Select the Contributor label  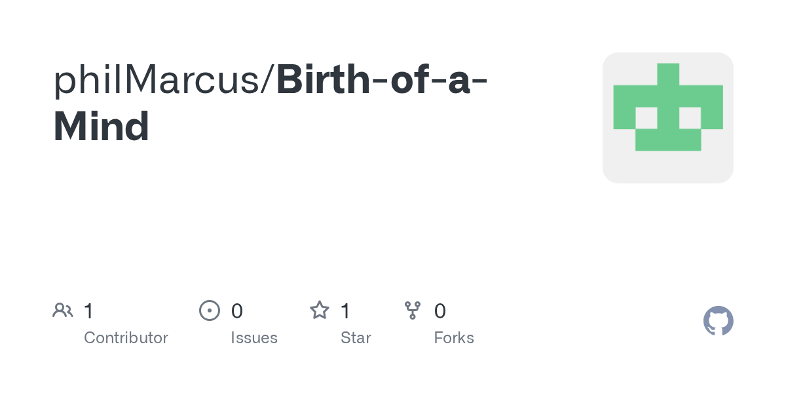pyautogui.click(x=126, y=338)
